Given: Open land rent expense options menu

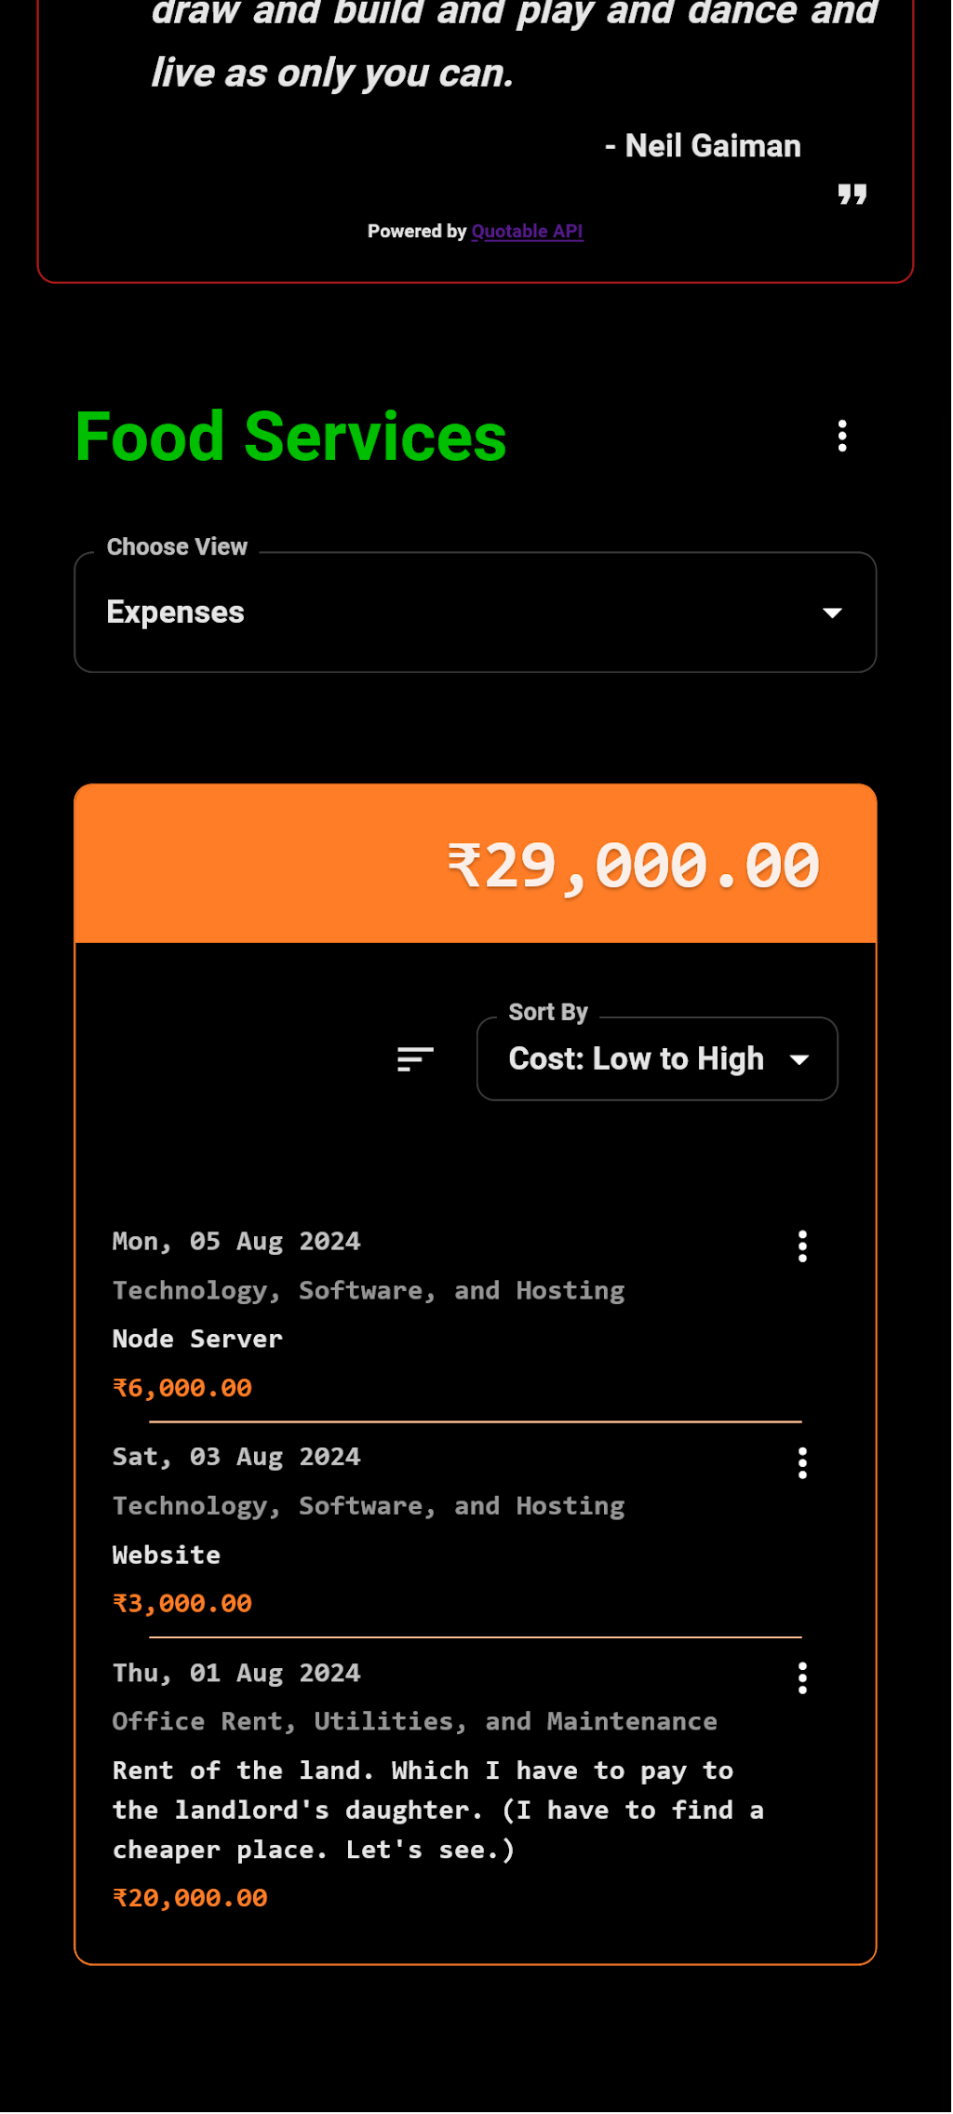Looking at the screenshot, I should 802,1678.
